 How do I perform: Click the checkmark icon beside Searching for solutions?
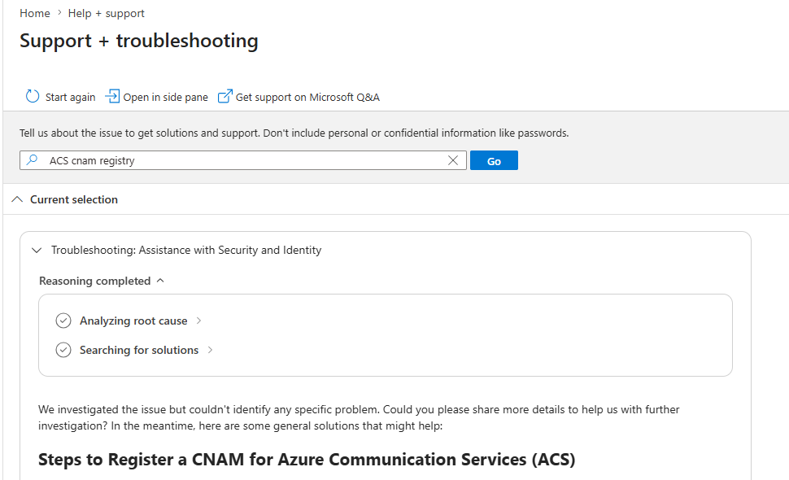click(x=63, y=350)
